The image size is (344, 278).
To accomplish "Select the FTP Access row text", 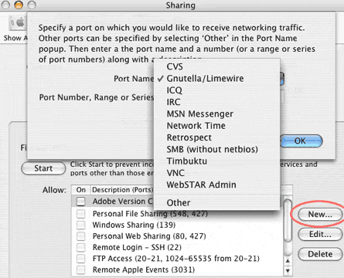I will point(176,259).
